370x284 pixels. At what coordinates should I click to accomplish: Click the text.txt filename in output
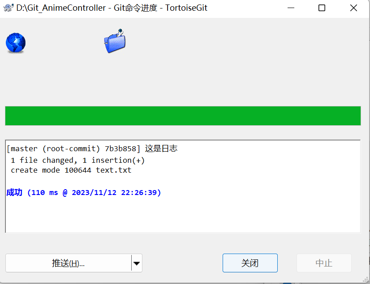point(113,170)
